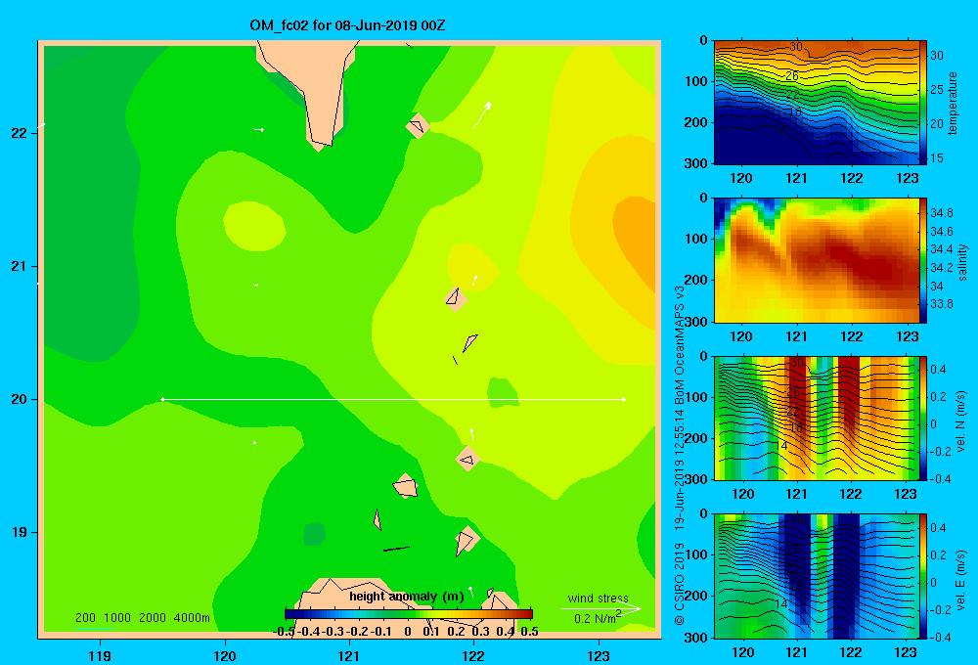Screen dimensions: 978x665
Task: Click the 'temperature' axis label
Action: (953, 103)
